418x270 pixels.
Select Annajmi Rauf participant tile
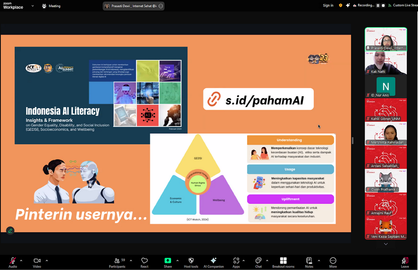click(x=386, y=204)
